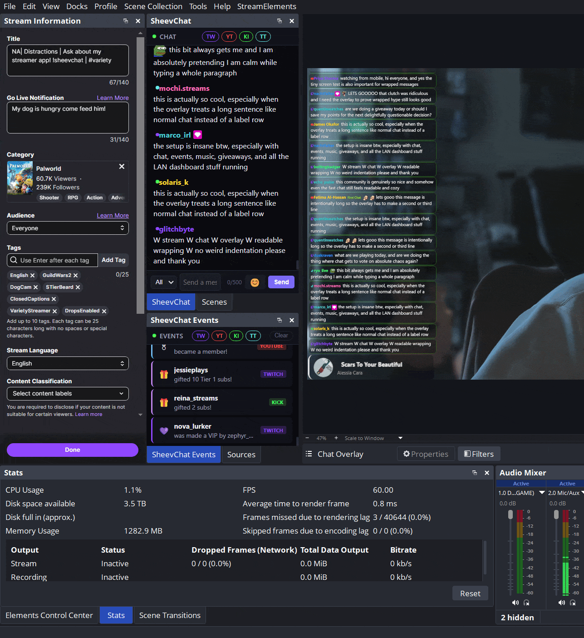
Task: Switch to Elements Control Center tab
Action: pos(49,615)
